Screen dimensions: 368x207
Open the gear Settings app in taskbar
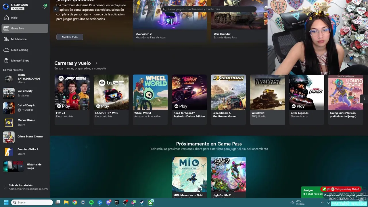(83, 202)
